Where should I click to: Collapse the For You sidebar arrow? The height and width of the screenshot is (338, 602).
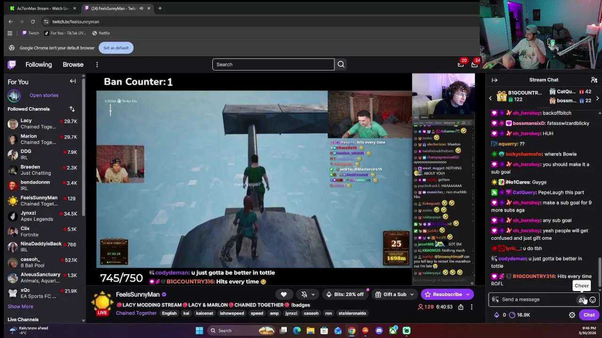point(73,81)
